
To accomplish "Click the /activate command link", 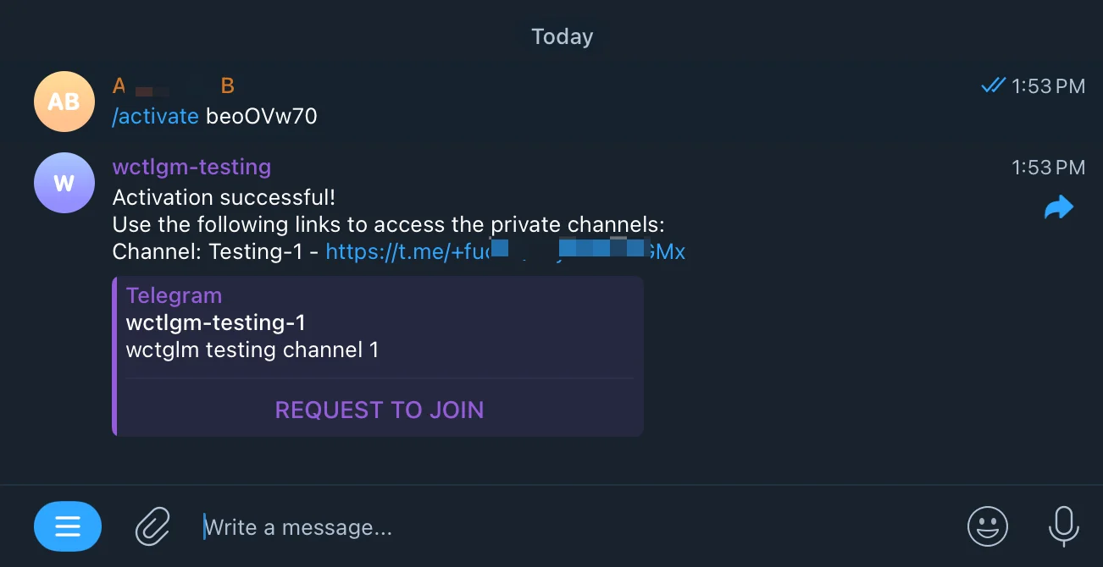I will click(x=156, y=116).
